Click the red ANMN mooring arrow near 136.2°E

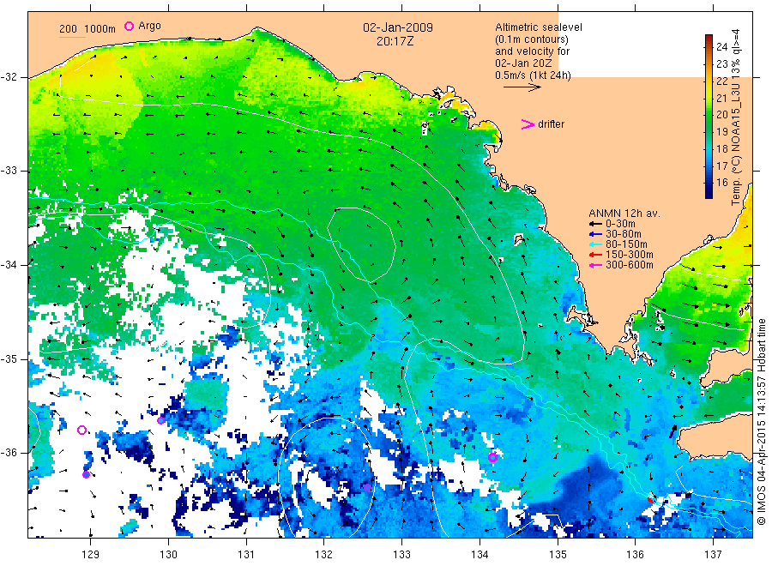650,500
